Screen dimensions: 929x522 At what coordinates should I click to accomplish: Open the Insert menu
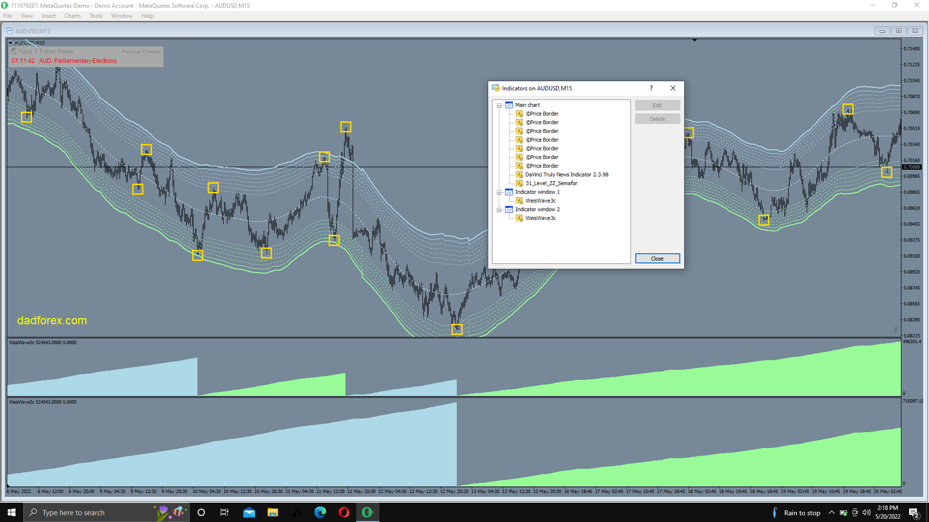tap(48, 16)
